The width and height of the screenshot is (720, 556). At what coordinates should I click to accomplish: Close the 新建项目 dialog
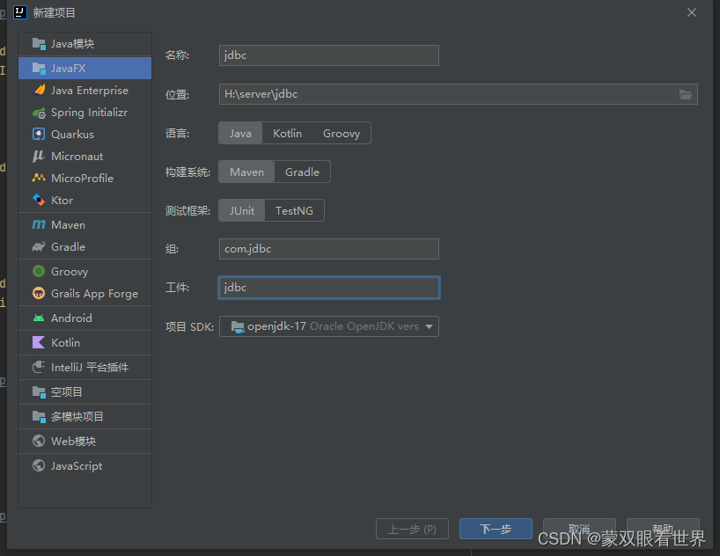pyautogui.click(x=692, y=12)
